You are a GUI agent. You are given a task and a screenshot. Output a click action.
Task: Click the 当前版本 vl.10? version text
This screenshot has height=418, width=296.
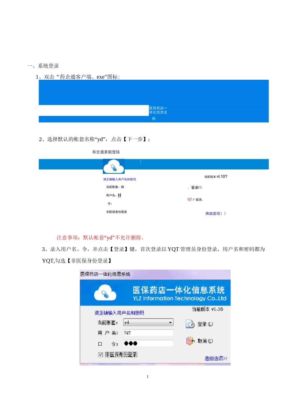[x=216, y=177]
